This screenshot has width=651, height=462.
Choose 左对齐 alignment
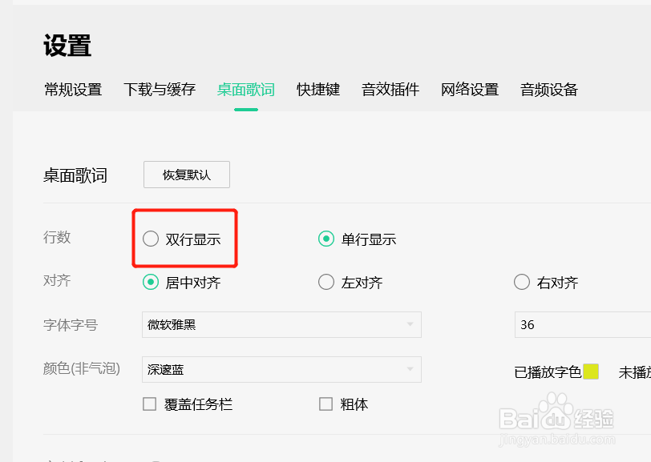click(x=326, y=282)
